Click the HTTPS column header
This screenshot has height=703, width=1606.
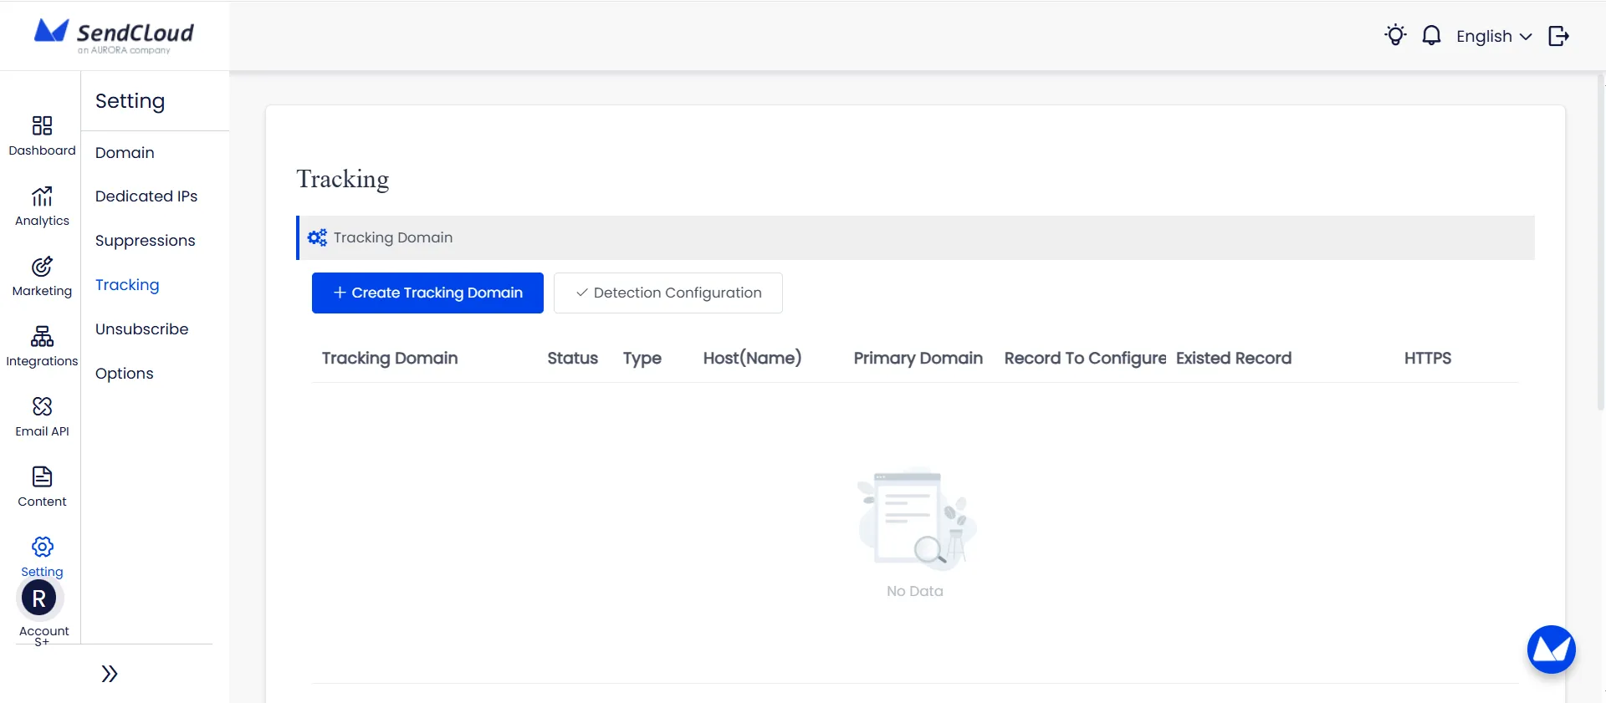point(1428,358)
